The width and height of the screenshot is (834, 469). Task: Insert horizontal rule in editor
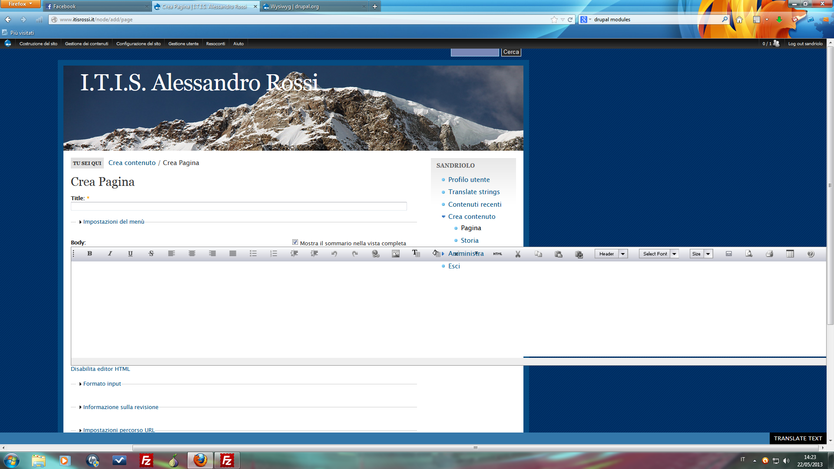(x=729, y=254)
